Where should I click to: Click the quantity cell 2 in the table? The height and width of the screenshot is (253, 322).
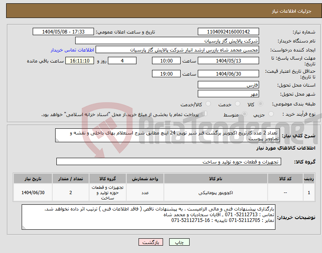click(x=70, y=193)
